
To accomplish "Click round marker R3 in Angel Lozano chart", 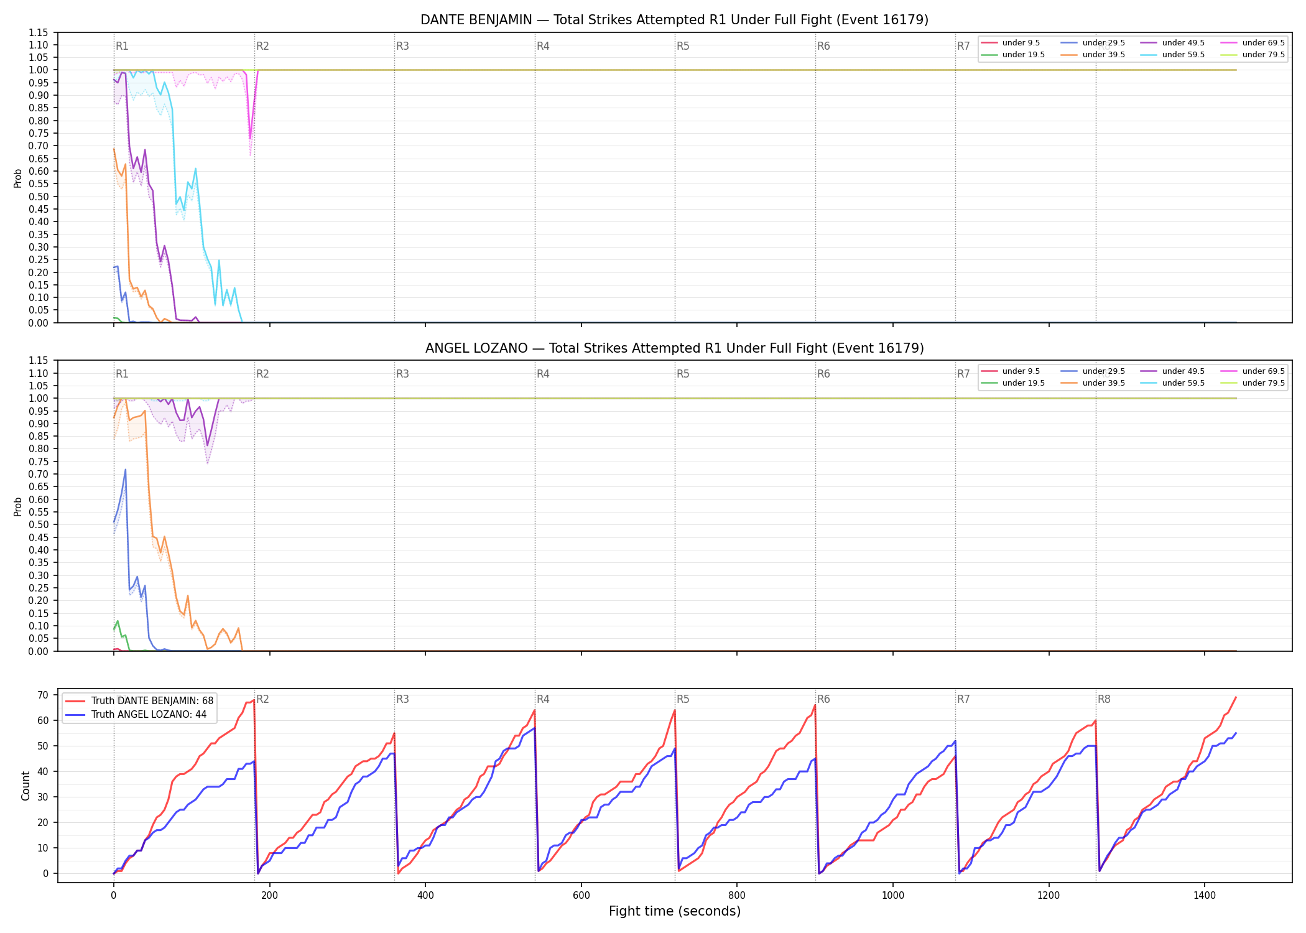I will 403,374.
